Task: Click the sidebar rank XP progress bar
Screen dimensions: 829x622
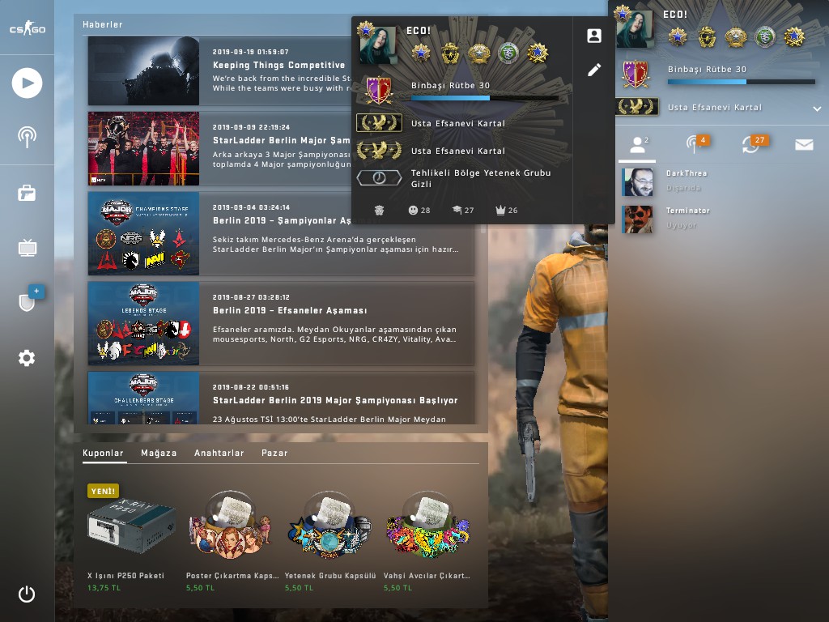Action: [741, 82]
